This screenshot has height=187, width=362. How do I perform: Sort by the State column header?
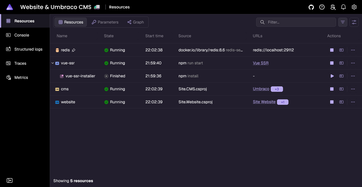(109, 36)
